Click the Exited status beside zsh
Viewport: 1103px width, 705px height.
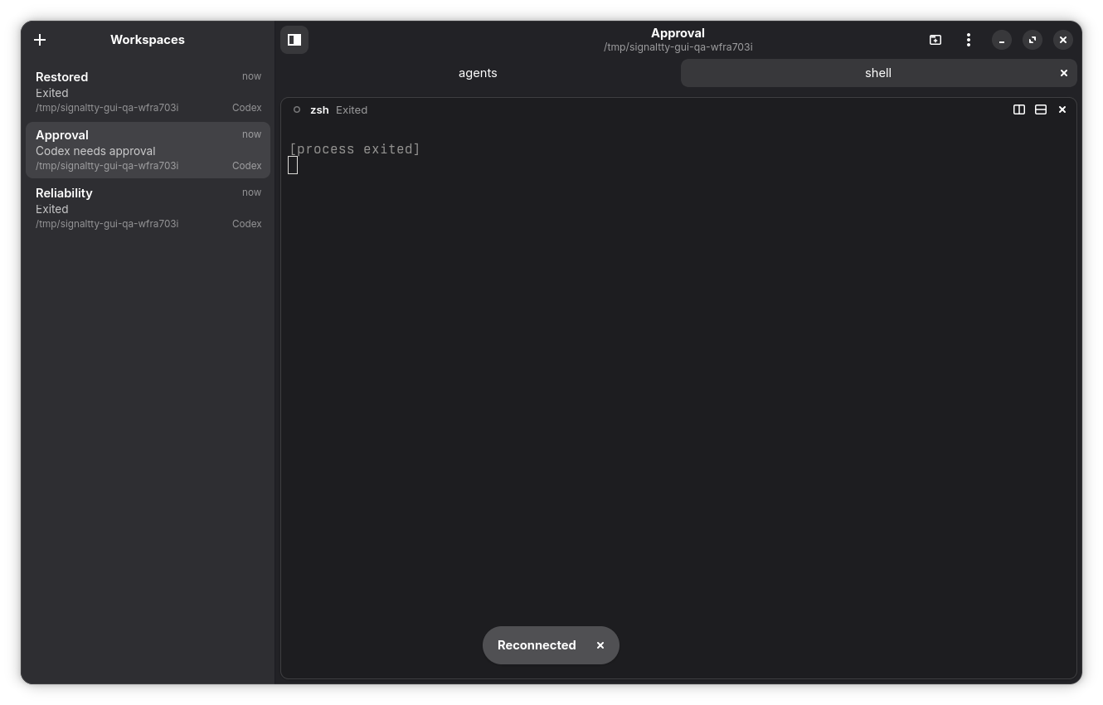[x=352, y=109]
